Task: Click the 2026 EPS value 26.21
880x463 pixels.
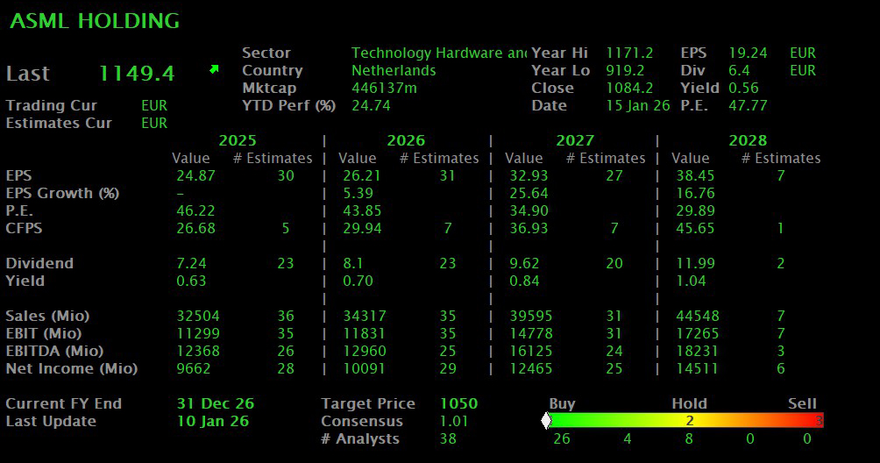Action: point(362,175)
